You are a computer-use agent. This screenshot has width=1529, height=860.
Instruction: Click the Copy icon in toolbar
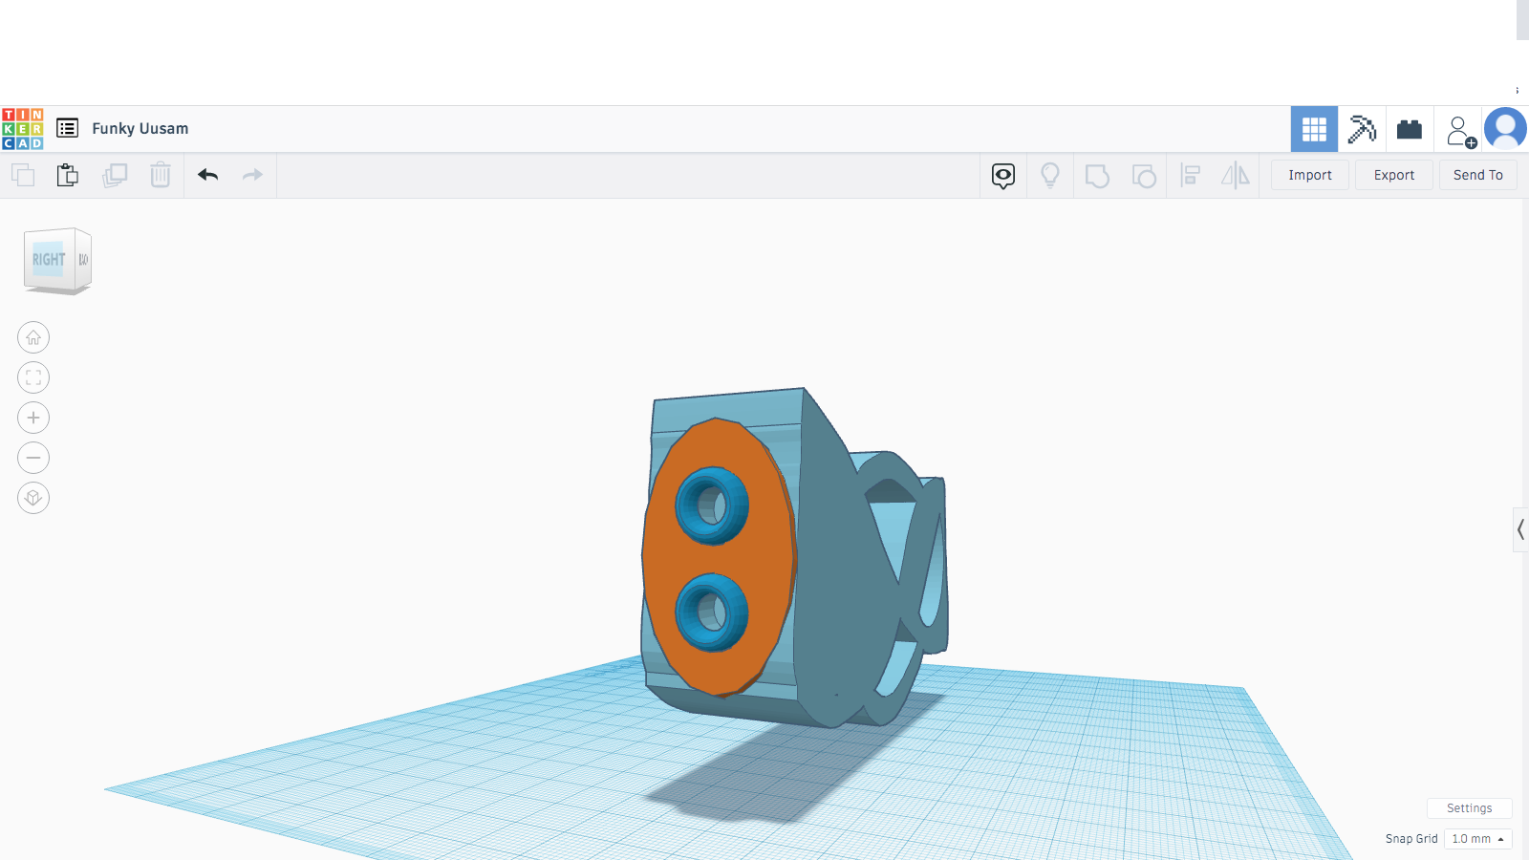click(x=23, y=175)
